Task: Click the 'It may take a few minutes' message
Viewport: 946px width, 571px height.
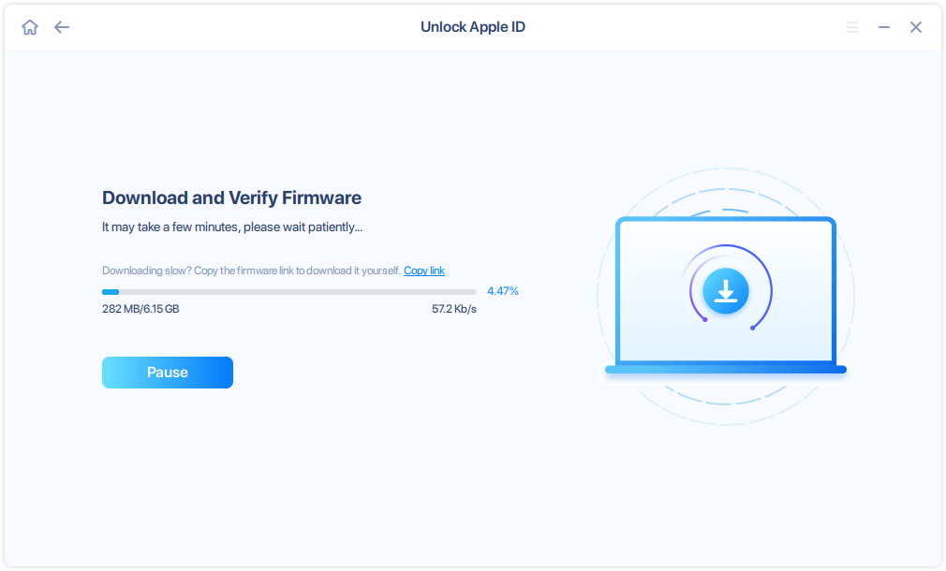Action: 232,227
